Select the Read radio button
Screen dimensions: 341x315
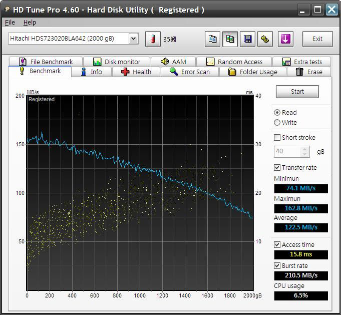click(x=277, y=113)
